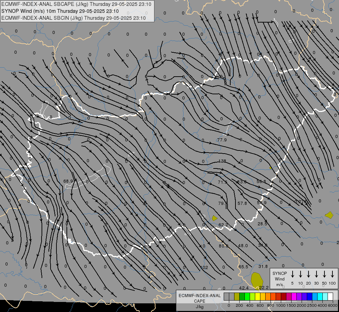The height and width of the screenshot is (312, 339).
Task: Click the SBCIN title line in header
Action: (73, 18)
